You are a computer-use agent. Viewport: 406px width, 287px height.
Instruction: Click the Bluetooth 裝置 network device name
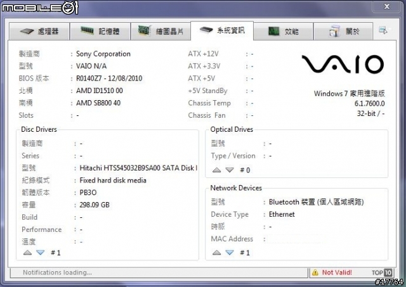pyautogui.click(x=317, y=202)
